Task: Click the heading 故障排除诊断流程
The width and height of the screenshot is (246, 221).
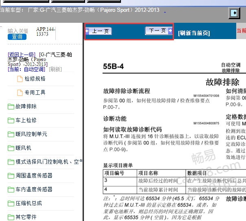Action: [x=127, y=91]
